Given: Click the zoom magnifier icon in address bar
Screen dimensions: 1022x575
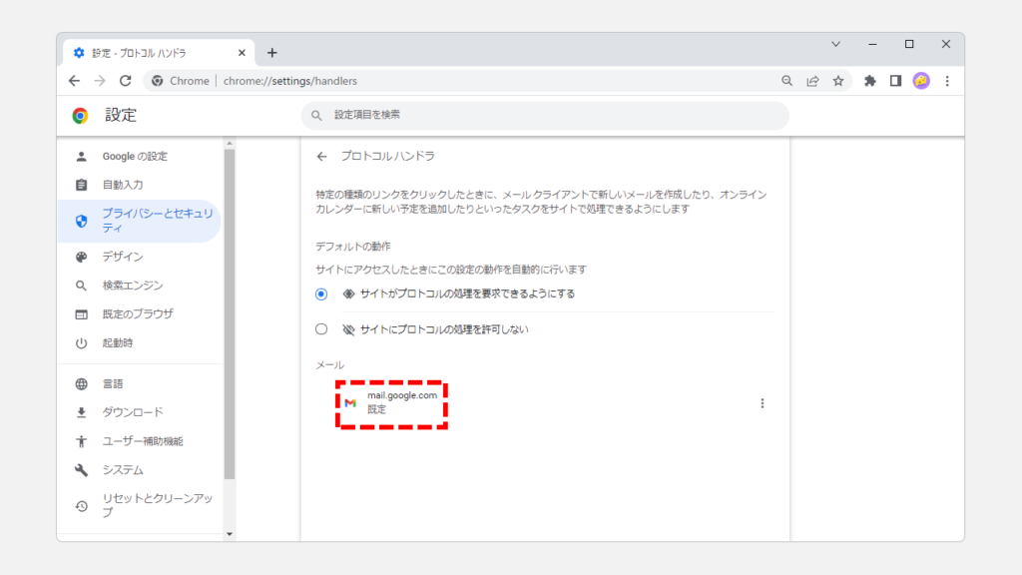Looking at the screenshot, I should click(x=786, y=81).
